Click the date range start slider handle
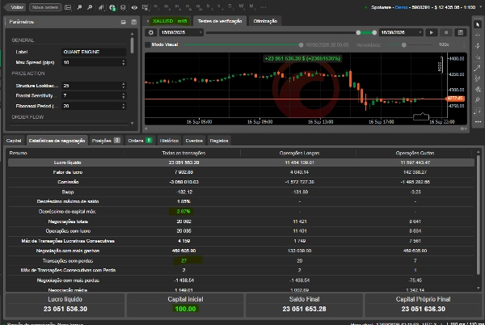The width and height of the screenshot is (485, 325). 358,32
